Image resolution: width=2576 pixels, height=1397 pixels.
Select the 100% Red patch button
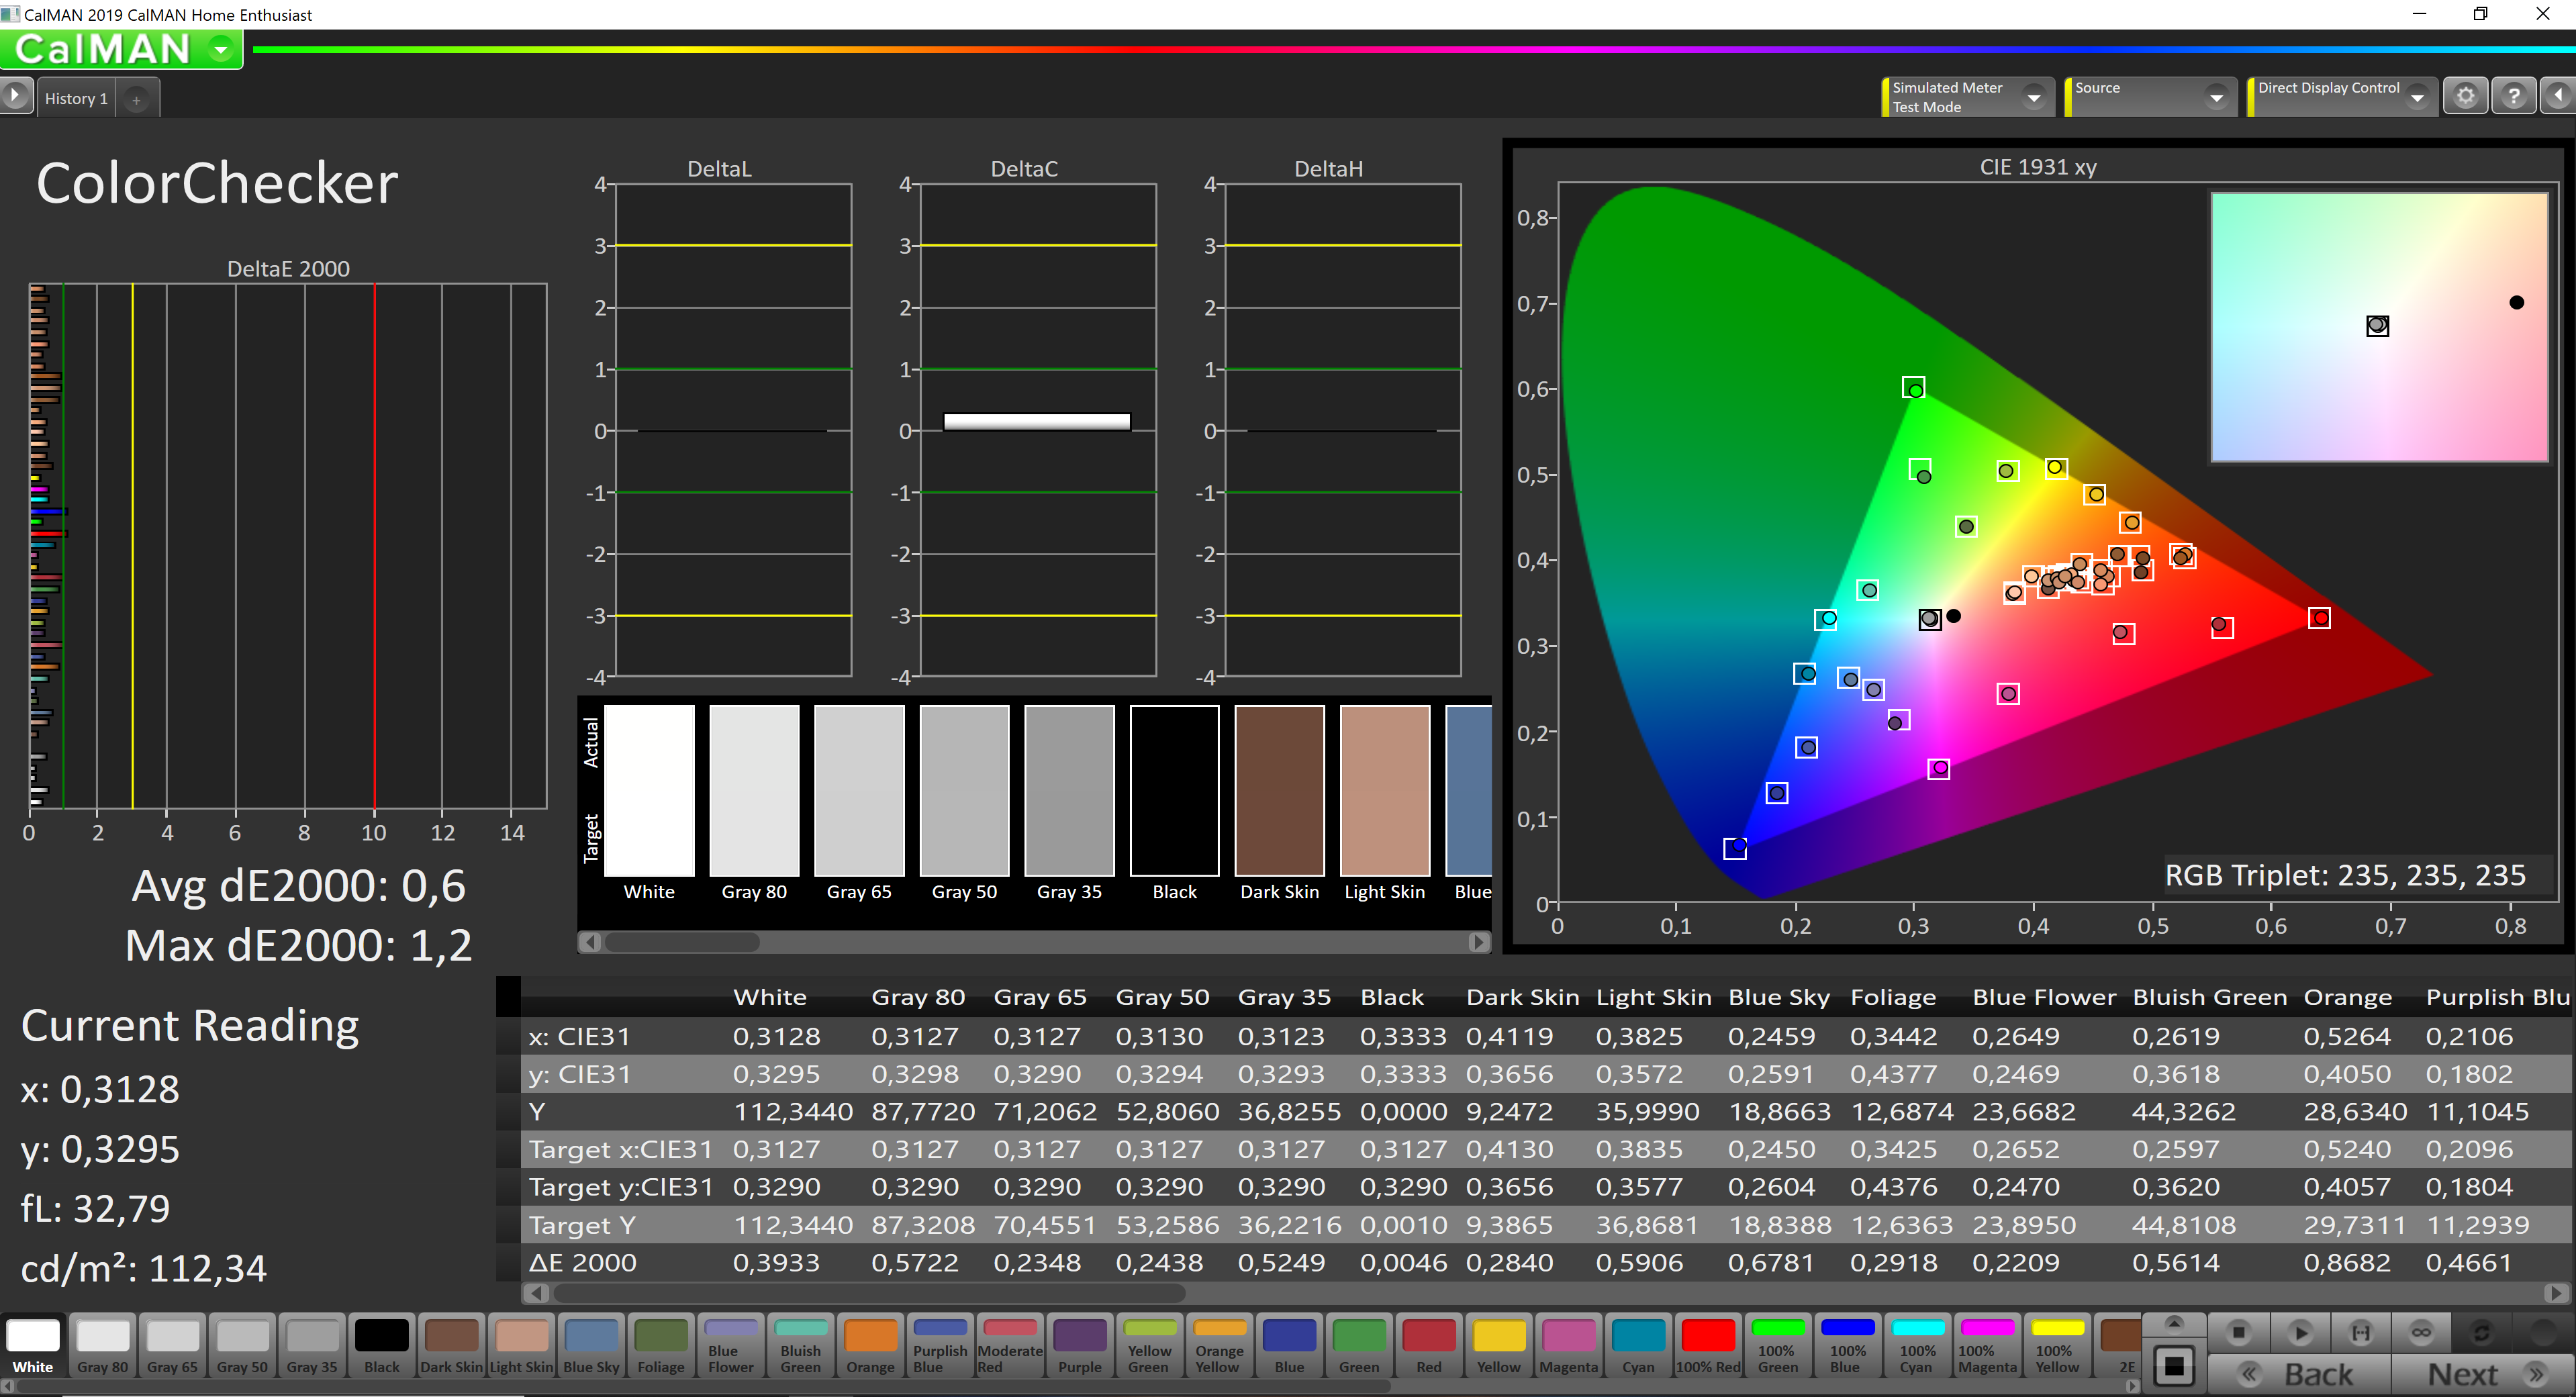pyautogui.click(x=1708, y=1345)
